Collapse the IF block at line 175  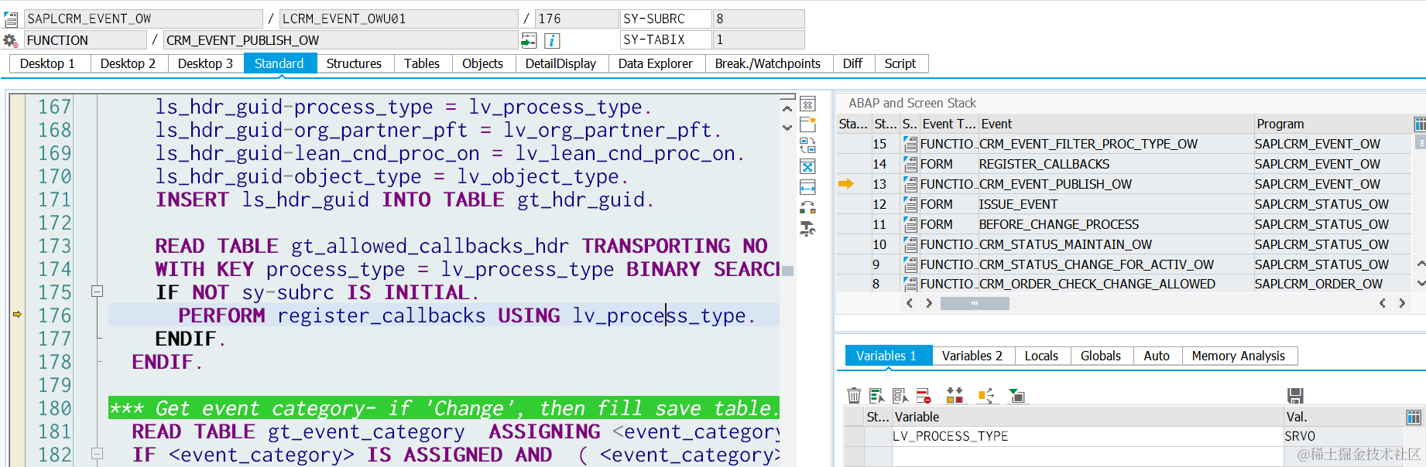pos(97,291)
